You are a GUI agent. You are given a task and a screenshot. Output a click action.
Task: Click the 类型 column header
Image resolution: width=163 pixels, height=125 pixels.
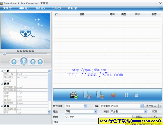point(124,14)
